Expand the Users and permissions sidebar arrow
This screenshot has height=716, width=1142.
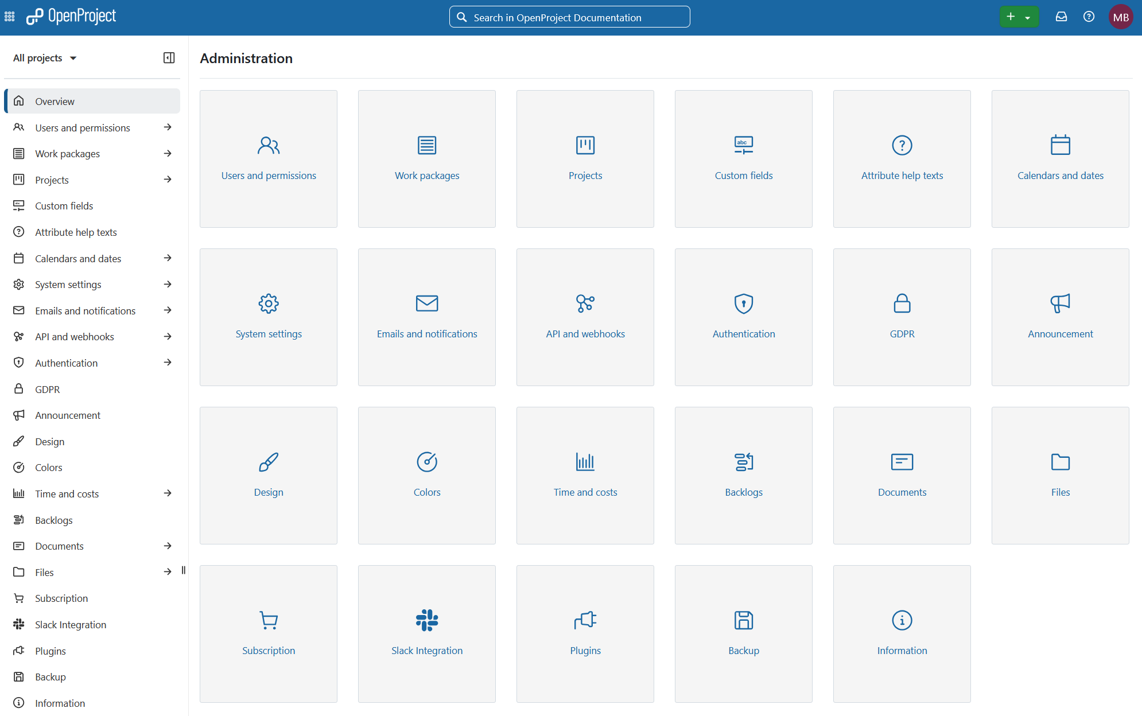point(168,127)
